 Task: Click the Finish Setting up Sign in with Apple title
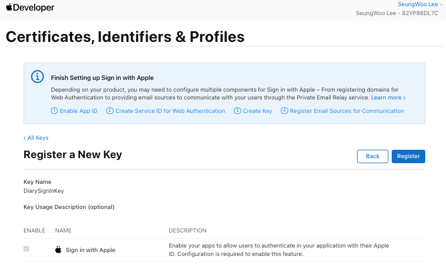(102, 78)
